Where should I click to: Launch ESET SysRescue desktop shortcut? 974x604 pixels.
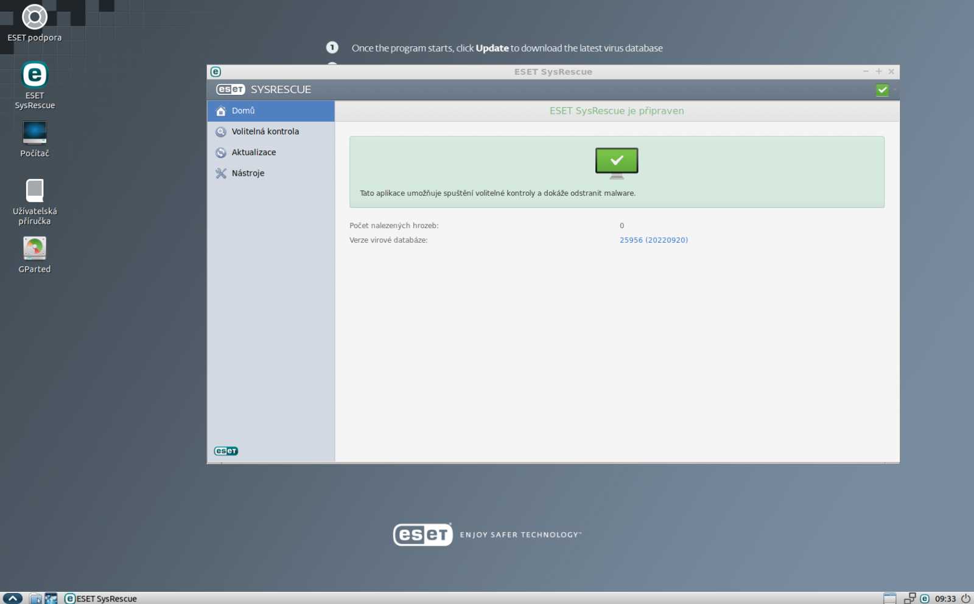(35, 85)
